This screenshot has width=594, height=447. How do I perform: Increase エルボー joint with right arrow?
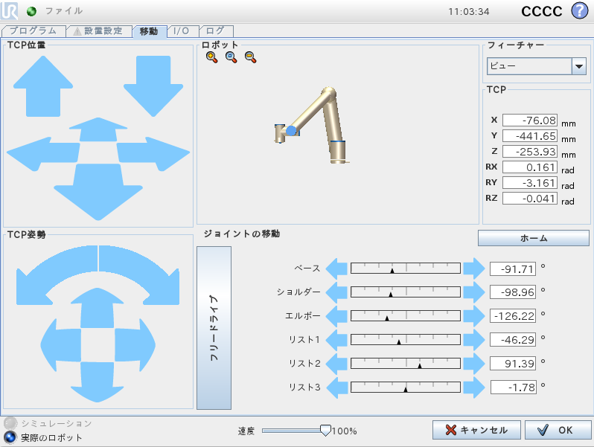coord(474,316)
